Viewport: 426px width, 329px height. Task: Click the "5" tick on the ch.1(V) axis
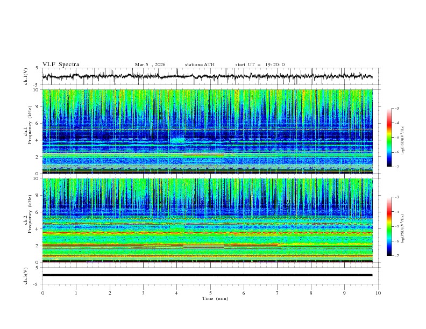[x=38, y=68]
